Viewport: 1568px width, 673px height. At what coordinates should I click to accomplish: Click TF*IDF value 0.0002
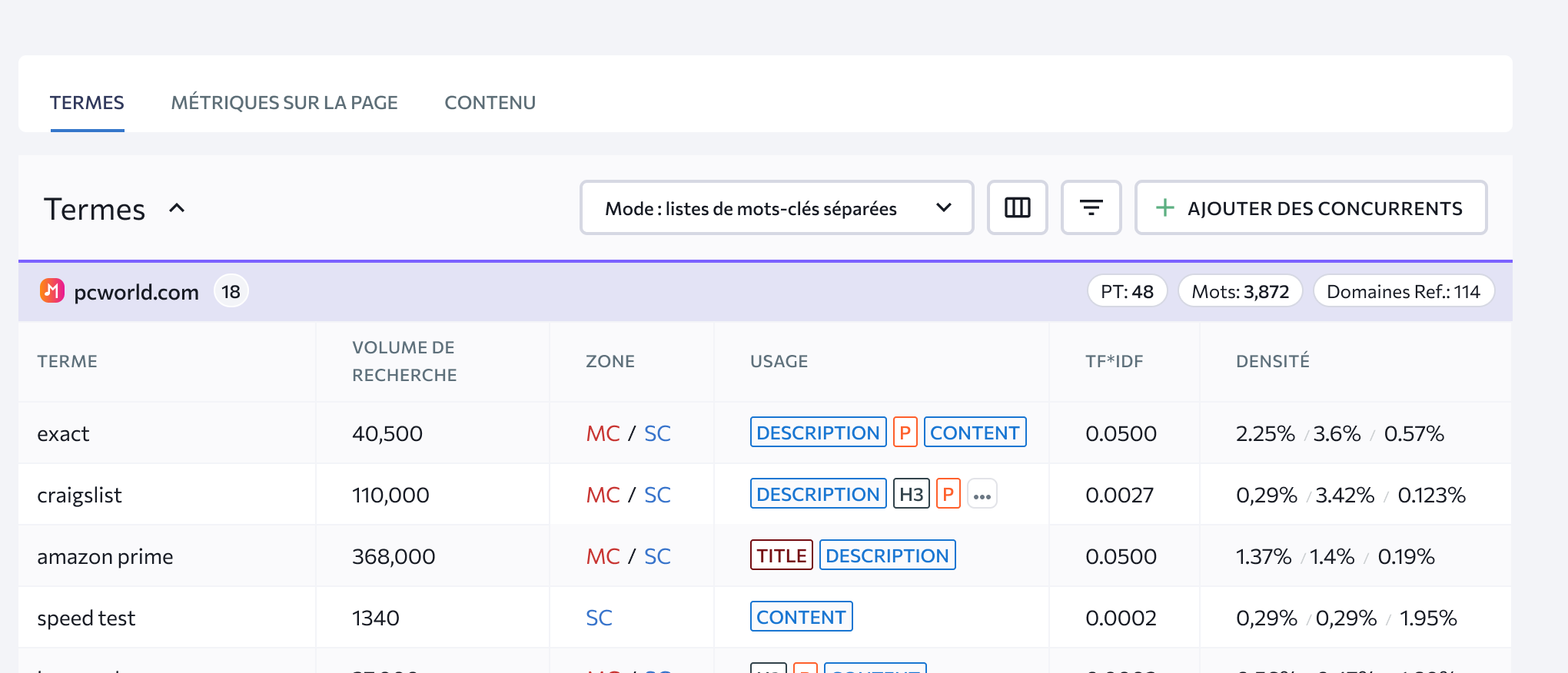[1121, 618]
